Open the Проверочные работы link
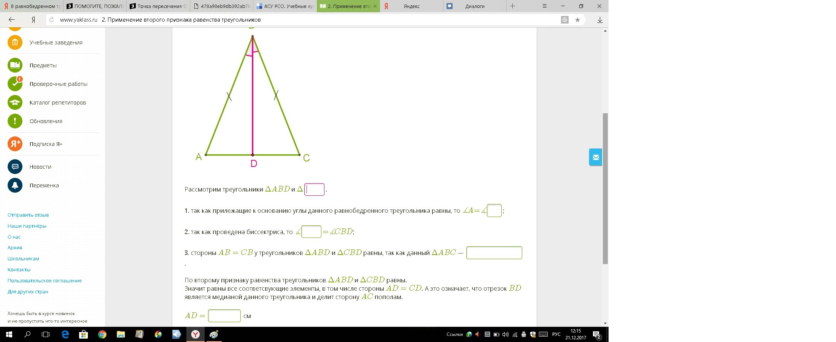The height and width of the screenshot is (342, 836). [59, 84]
